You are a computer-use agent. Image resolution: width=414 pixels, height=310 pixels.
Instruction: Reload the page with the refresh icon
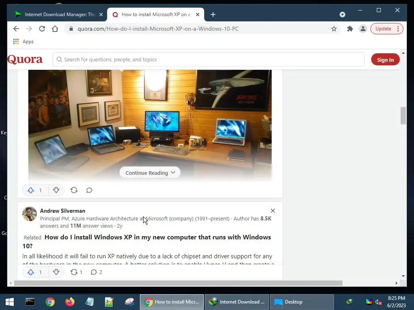click(x=42, y=29)
